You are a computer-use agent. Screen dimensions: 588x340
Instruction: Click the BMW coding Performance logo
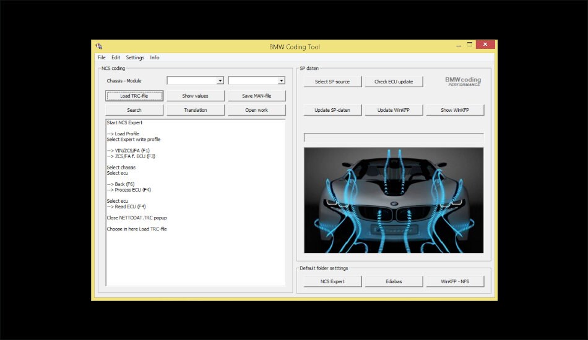point(463,82)
